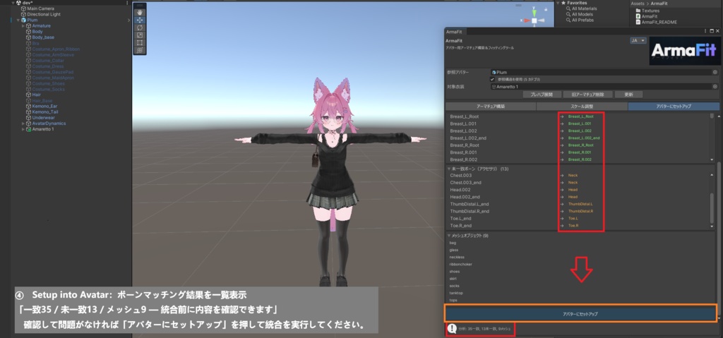723x338 pixels.
Task: Click the search icon beside All Prefabs
Action: [569, 20]
